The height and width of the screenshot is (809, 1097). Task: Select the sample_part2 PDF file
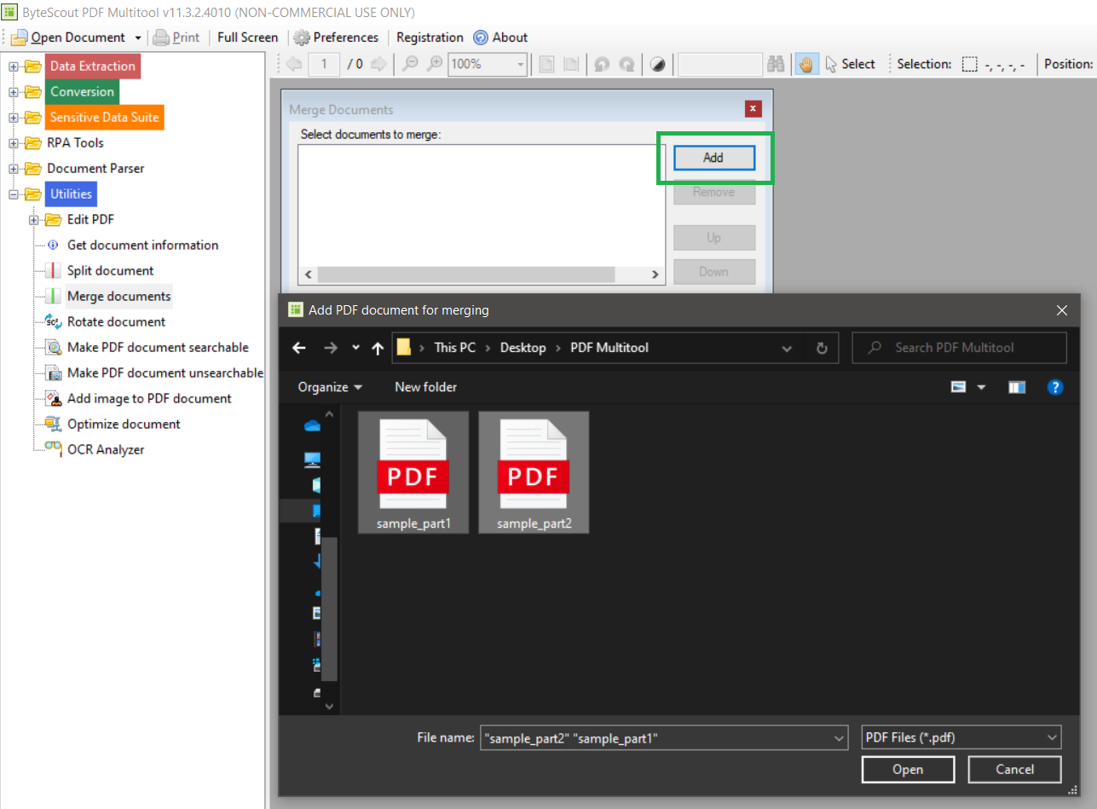pos(534,472)
